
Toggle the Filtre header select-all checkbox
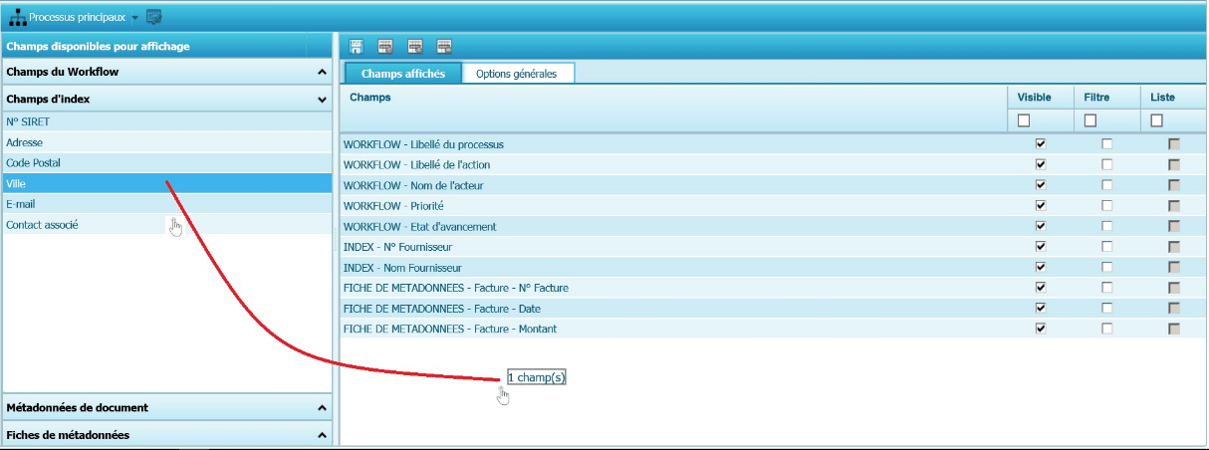pyautogui.click(x=1089, y=120)
